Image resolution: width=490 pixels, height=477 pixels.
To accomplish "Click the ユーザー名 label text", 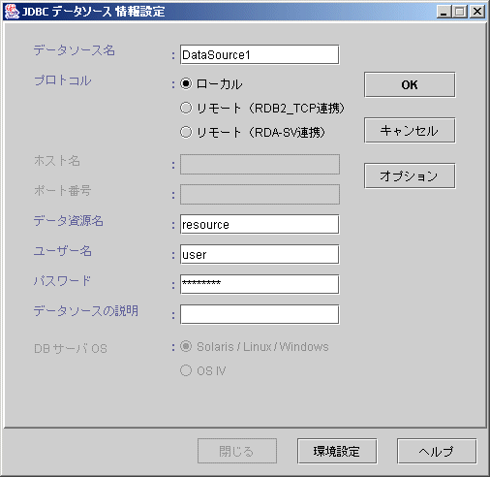I will [63, 251].
